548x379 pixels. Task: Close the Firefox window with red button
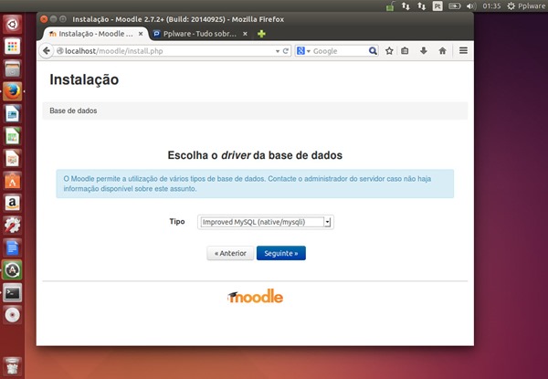pyautogui.click(x=44, y=19)
